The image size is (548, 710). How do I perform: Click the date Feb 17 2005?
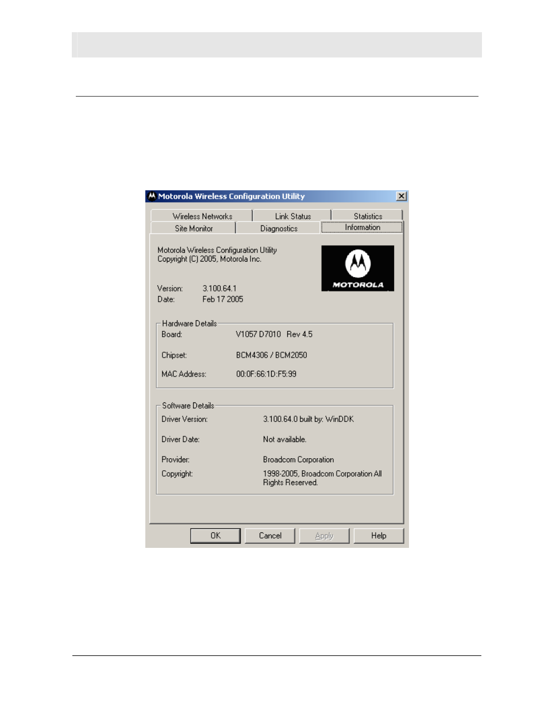point(223,299)
